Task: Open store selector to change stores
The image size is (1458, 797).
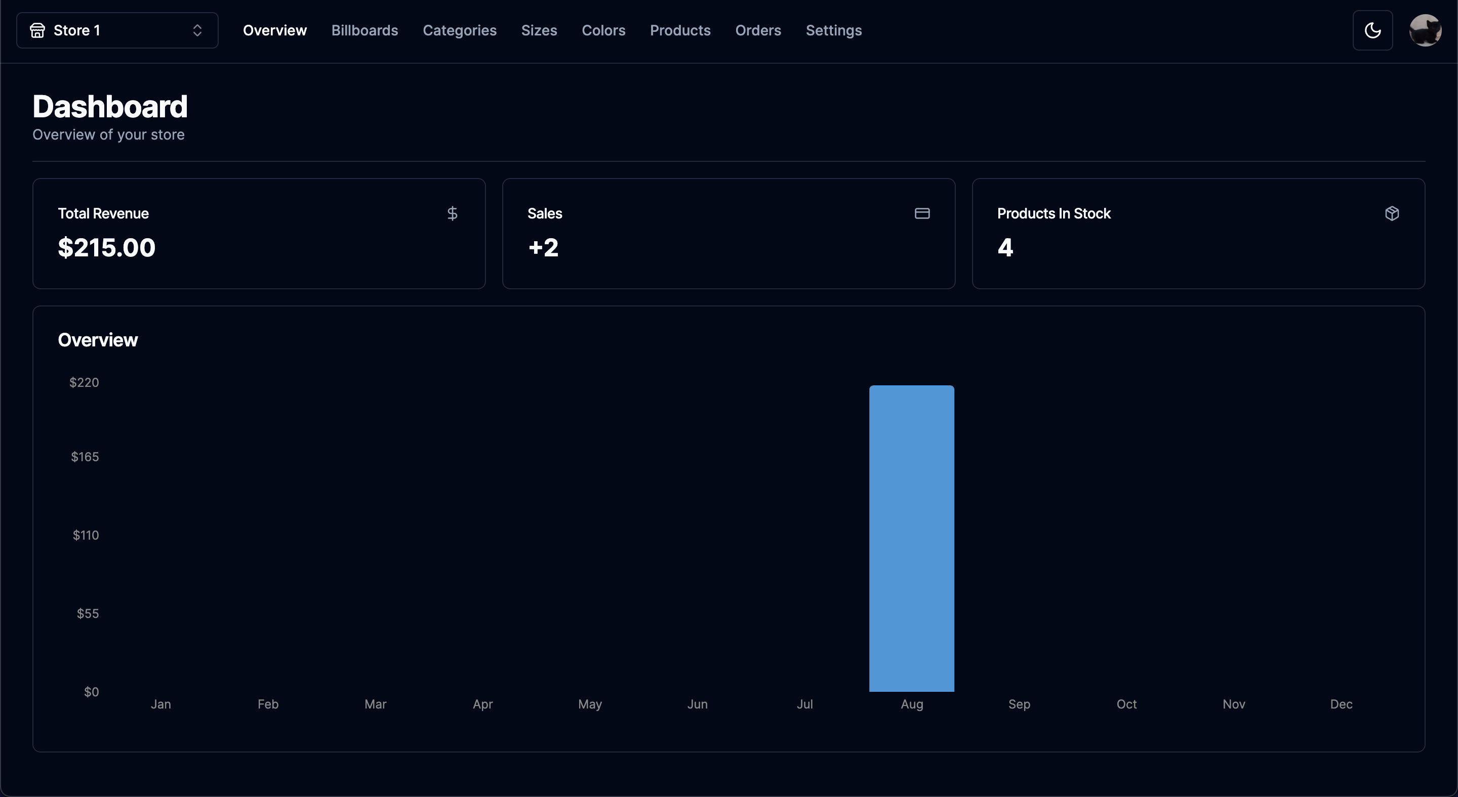Action: tap(116, 30)
